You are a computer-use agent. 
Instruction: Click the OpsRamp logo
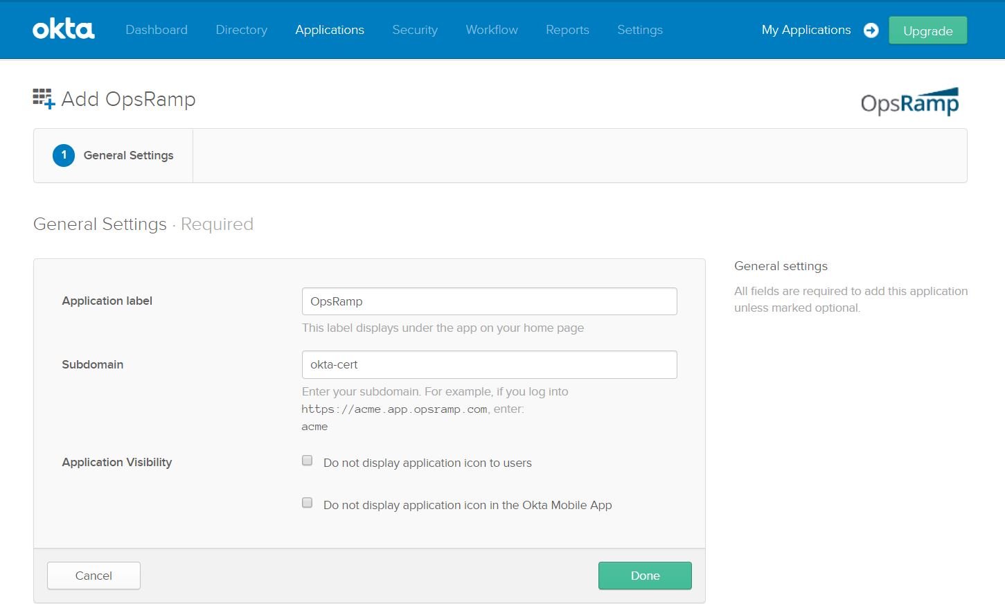[x=909, y=100]
